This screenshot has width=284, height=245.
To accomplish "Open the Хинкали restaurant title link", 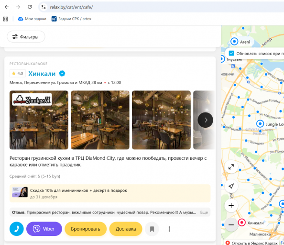I will click(42, 74).
